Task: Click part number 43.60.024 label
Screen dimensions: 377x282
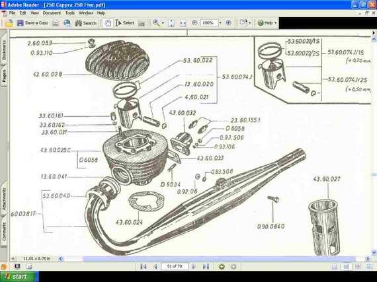Action: pyautogui.click(x=129, y=222)
